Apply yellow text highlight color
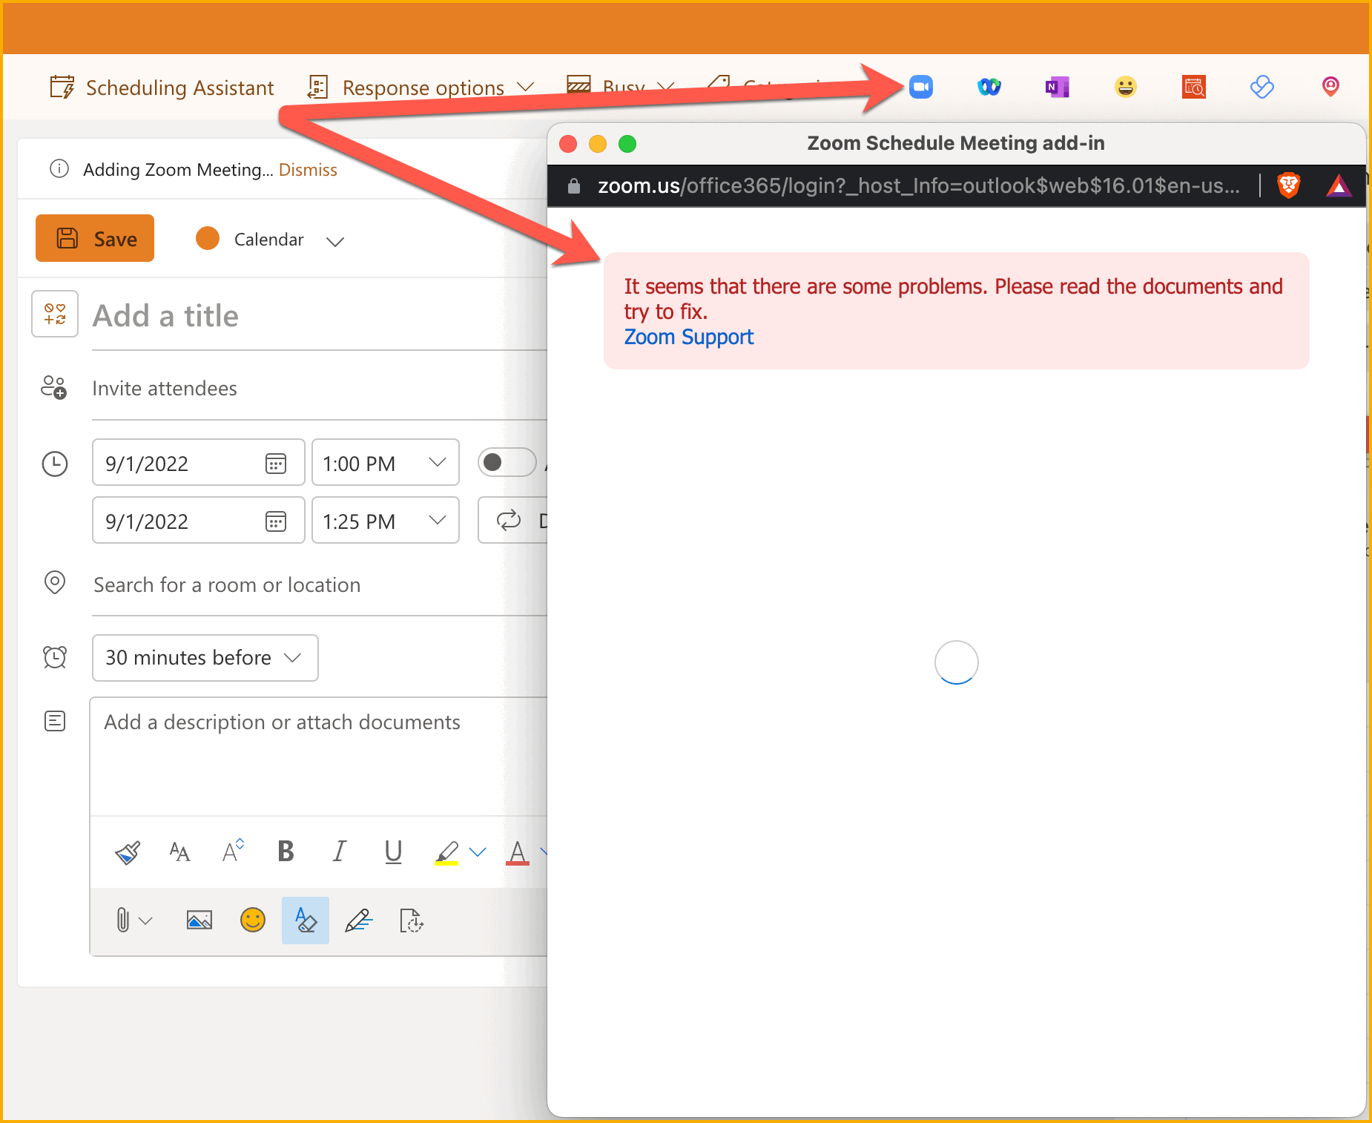Image resolution: width=1372 pixels, height=1123 pixels. pyautogui.click(x=446, y=852)
